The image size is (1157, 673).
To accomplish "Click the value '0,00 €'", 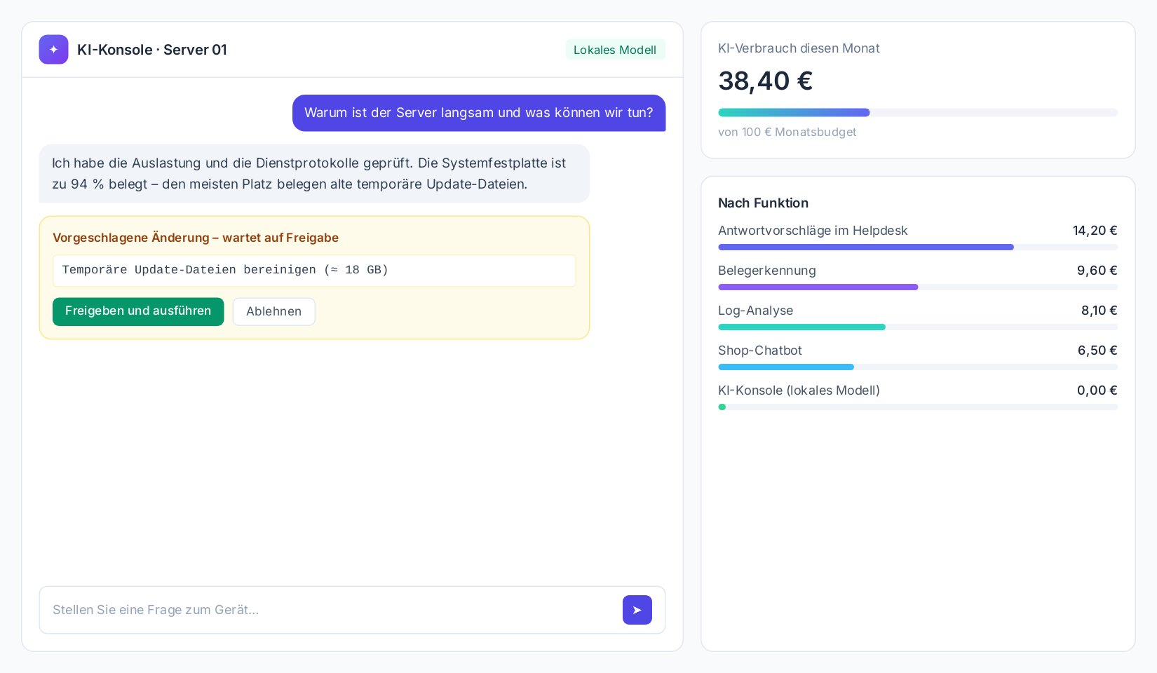I will pyautogui.click(x=1097, y=390).
